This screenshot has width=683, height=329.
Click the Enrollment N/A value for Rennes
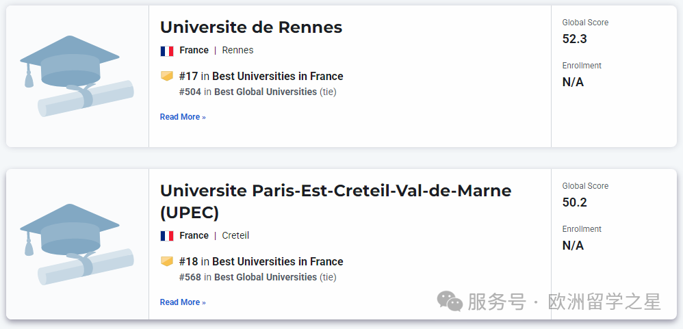click(573, 82)
